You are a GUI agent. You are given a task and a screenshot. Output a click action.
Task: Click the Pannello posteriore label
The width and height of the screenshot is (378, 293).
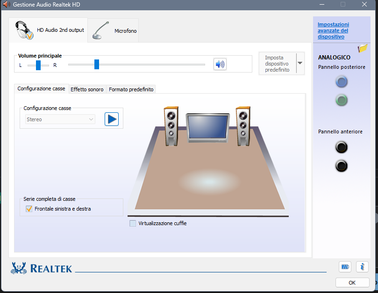point(342,67)
